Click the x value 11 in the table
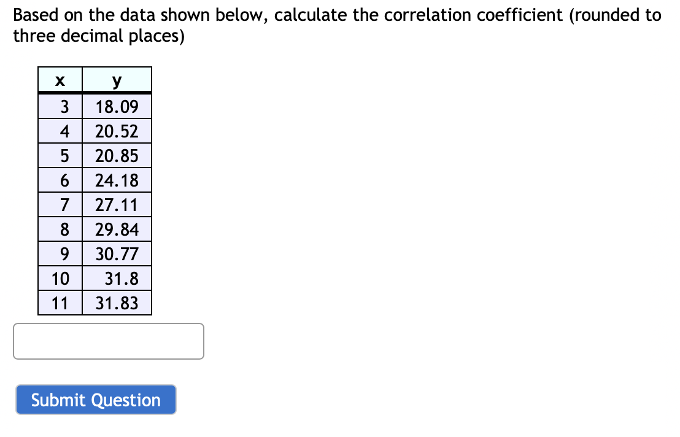The image size is (680, 437). 60,303
